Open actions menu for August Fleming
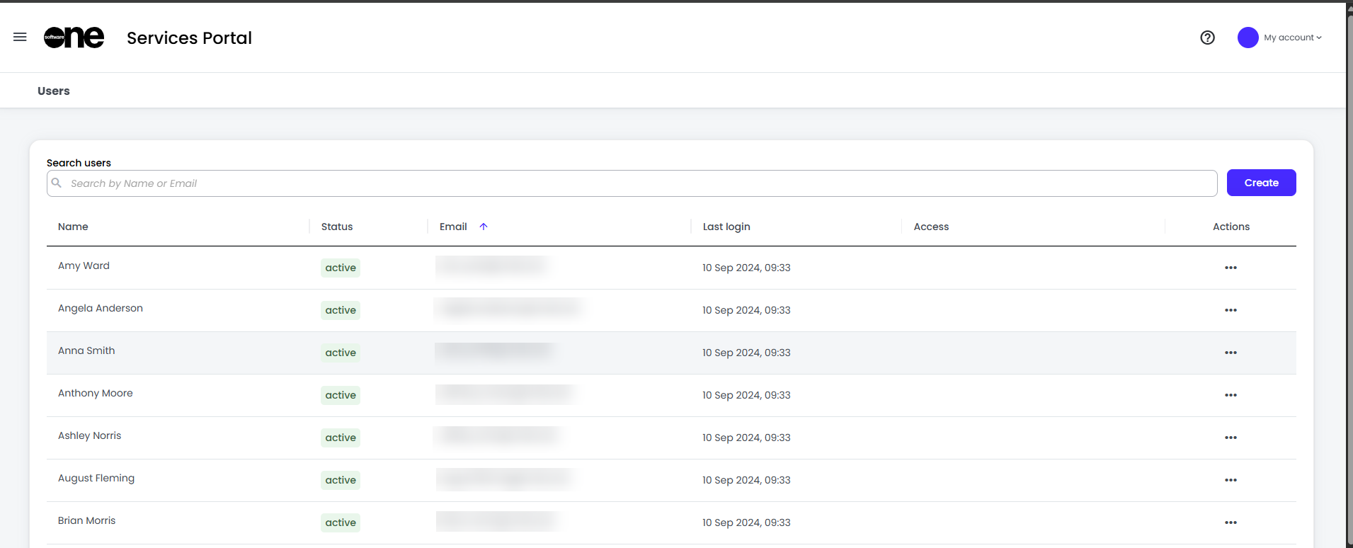The width and height of the screenshot is (1353, 548). click(x=1231, y=480)
